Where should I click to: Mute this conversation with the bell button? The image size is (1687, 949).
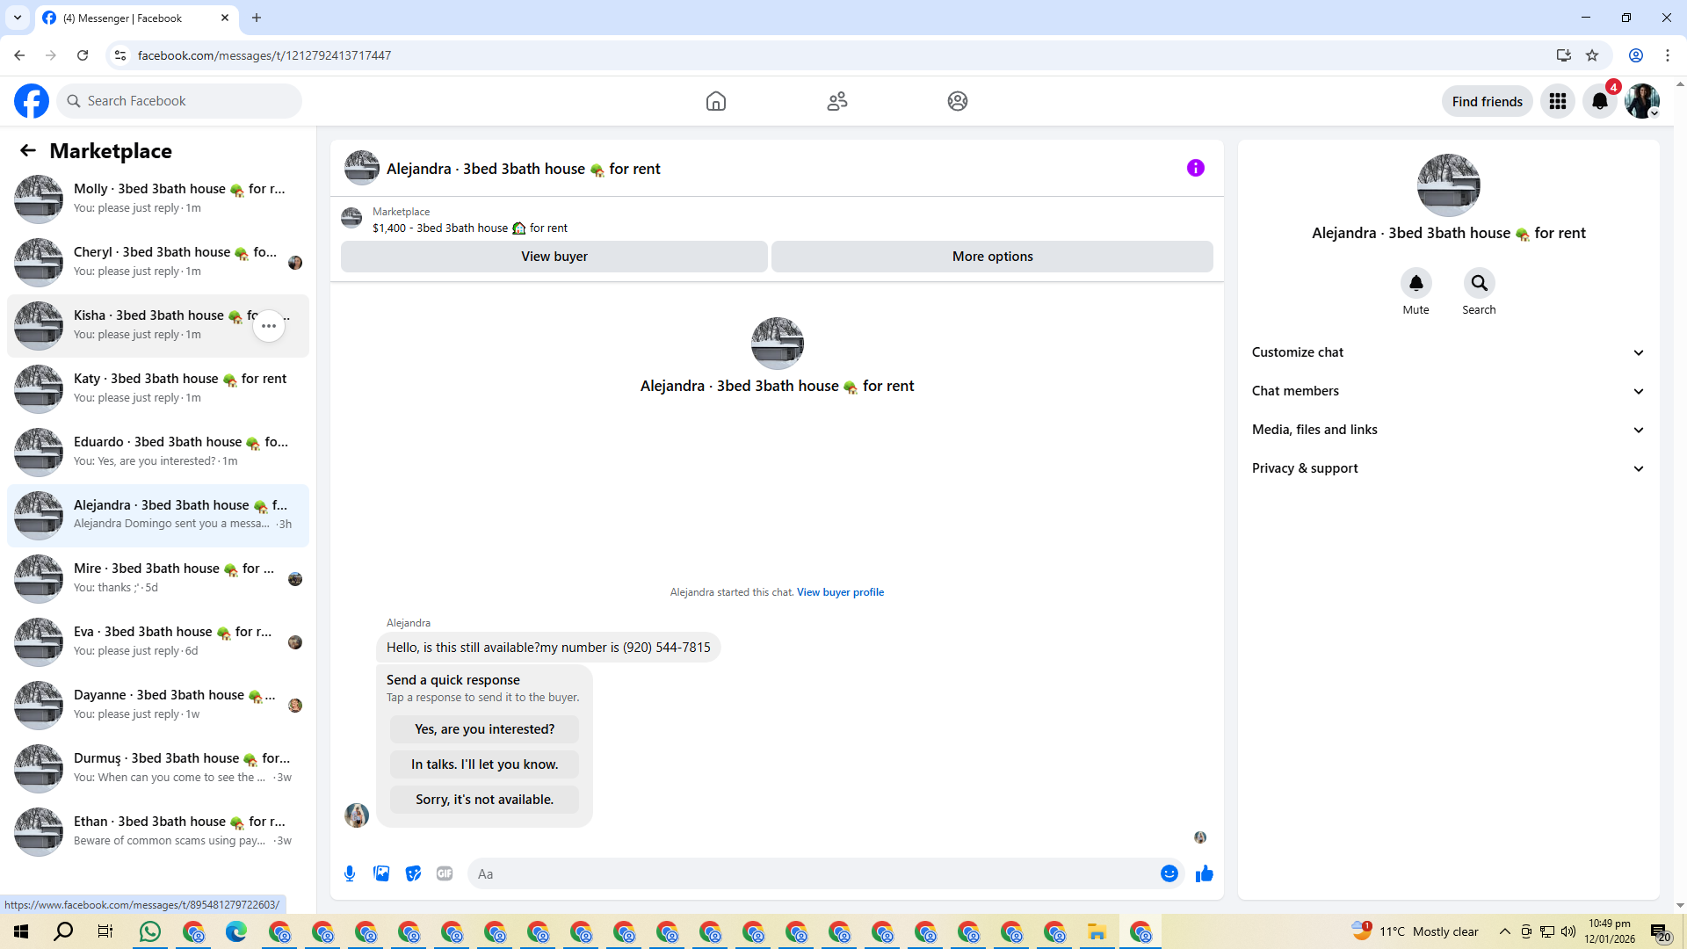pos(1415,283)
